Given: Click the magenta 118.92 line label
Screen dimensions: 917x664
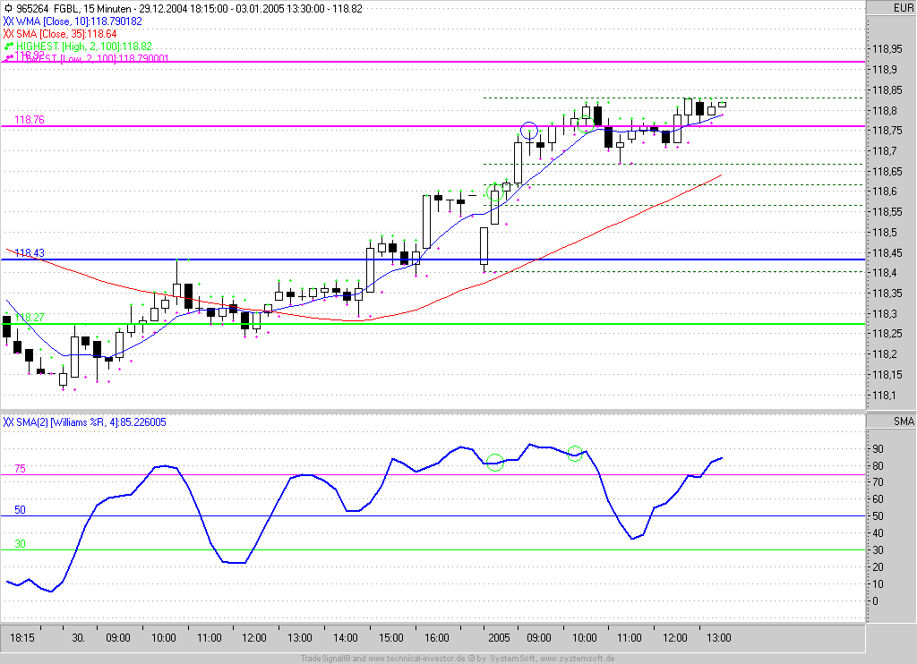Looking at the screenshot, I should [30, 55].
